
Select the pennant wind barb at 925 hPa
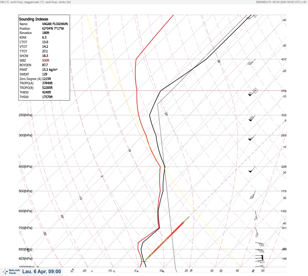pos(260,259)
